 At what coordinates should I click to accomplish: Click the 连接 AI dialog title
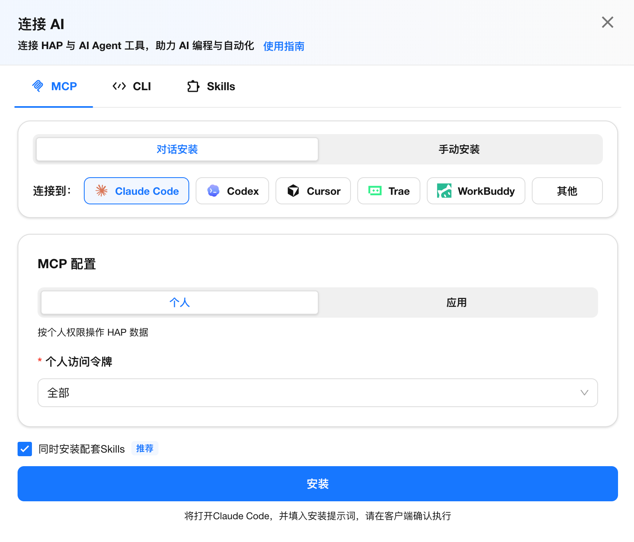click(41, 24)
